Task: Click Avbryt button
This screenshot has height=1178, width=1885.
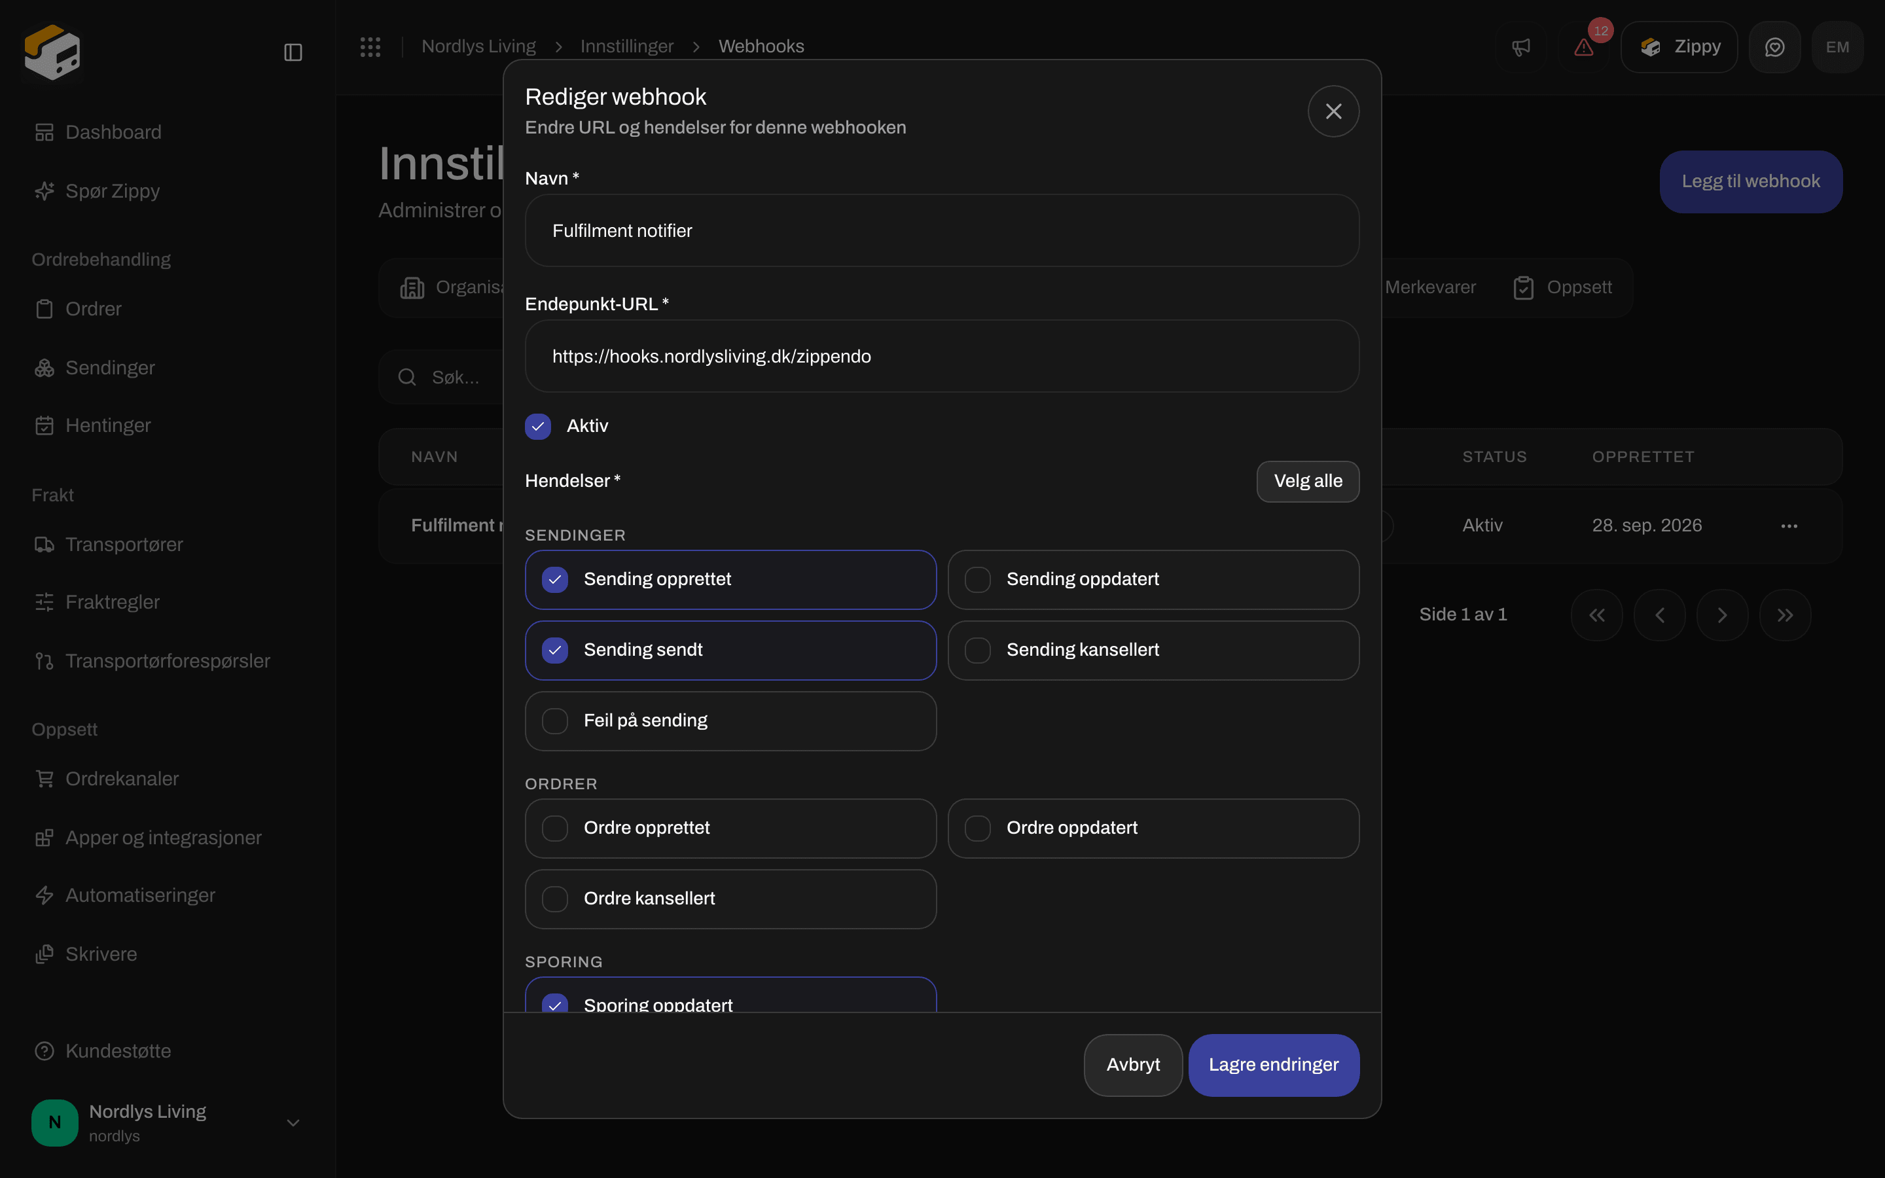Action: 1132,1065
